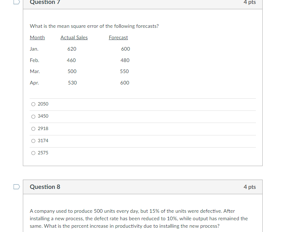Click April's actual sales value 530
The height and width of the screenshot is (232, 293).
[72, 83]
